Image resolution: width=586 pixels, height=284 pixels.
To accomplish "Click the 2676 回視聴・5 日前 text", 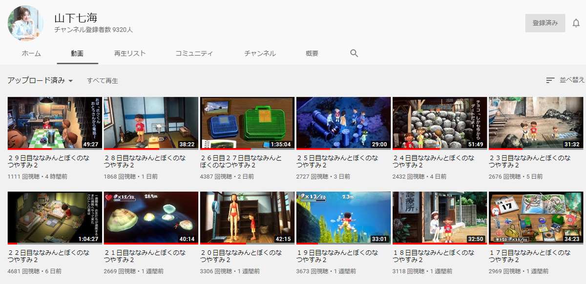I will pyautogui.click(x=516, y=176).
